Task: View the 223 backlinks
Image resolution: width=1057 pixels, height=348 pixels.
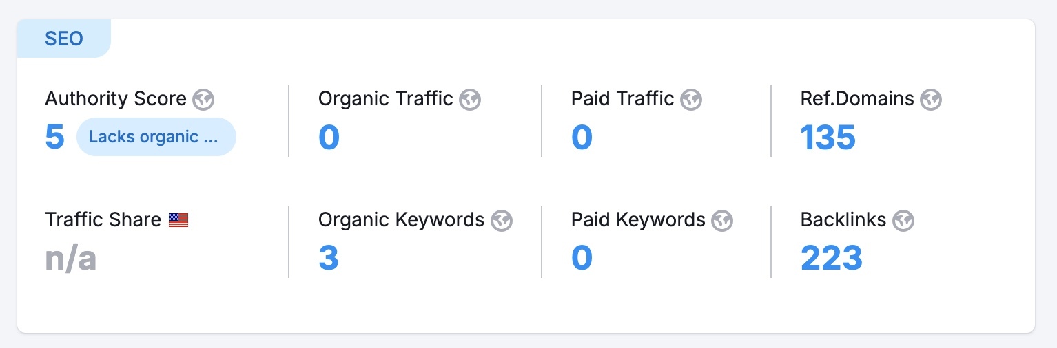Action: (831, 258)
